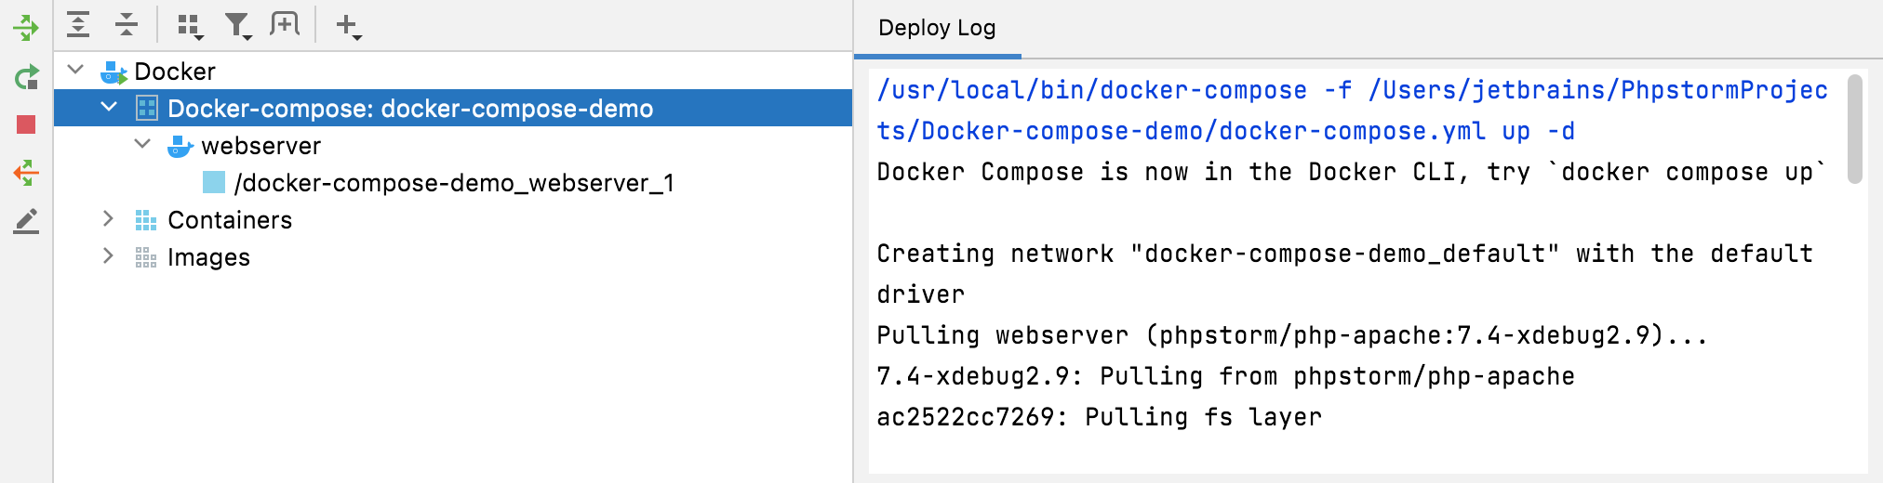Collapse the webserver service node
This screenshot has width=1883, height=483.
[142, 144]
